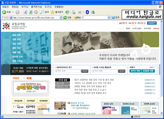The image size is (164, 119).
Task: Open the 온라인 한글 게임 대회 banner
Action: click(x=31, y=87)
